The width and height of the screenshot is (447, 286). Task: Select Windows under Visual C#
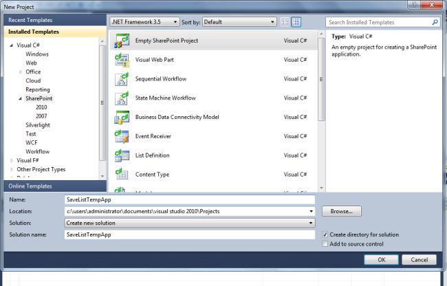click(37, 54)
